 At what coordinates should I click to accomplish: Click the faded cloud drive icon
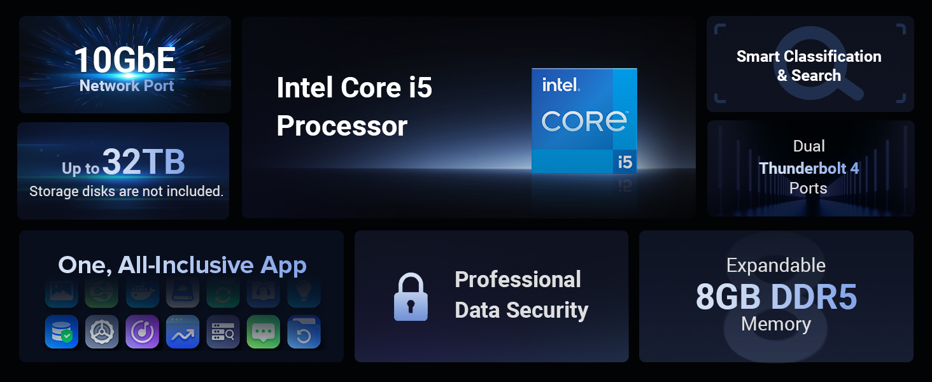click(183, 293)
